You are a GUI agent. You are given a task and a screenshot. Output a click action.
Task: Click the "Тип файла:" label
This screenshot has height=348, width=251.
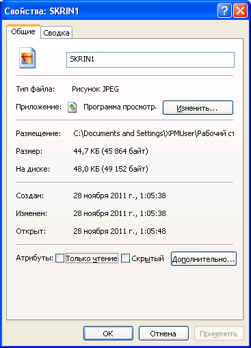point(36,89)
